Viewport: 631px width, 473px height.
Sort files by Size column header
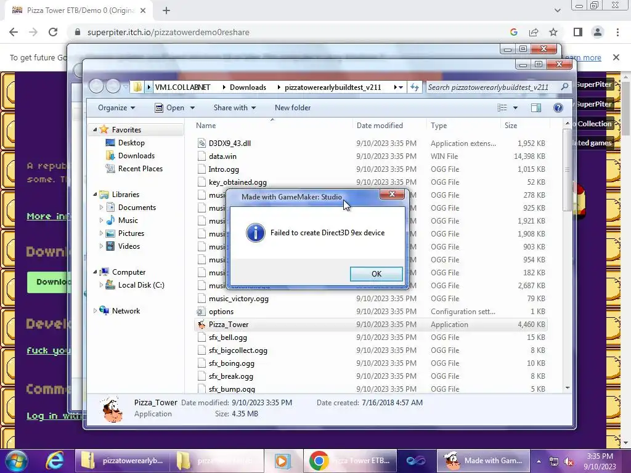[511, 126]
